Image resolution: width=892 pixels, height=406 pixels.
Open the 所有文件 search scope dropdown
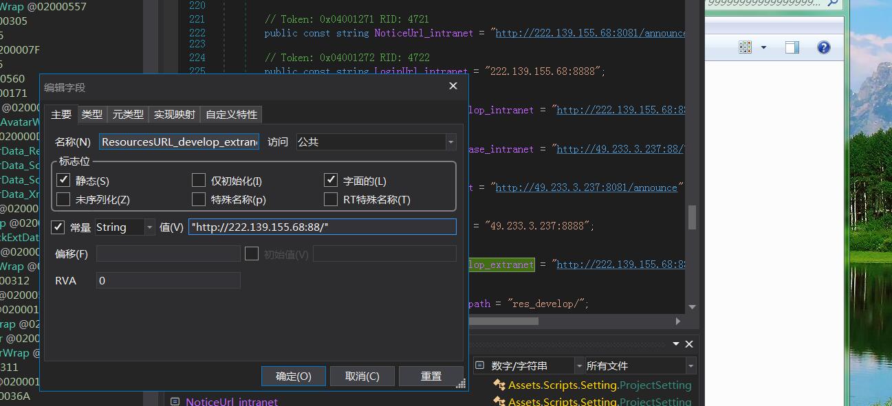(690, 366)
